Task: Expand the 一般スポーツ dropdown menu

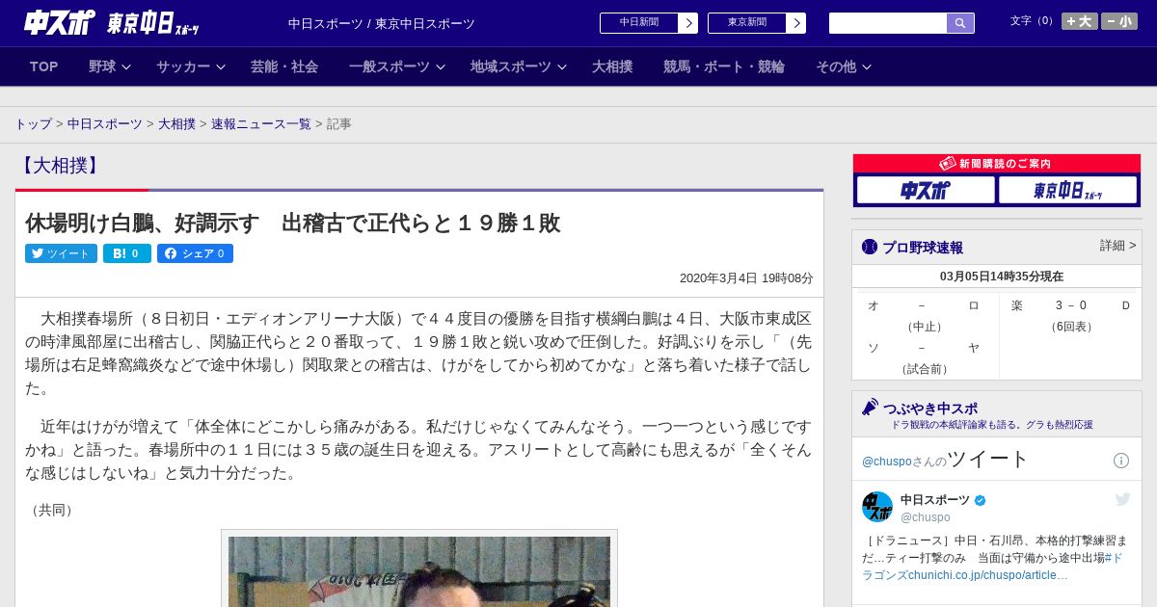Action: (397, 66)
